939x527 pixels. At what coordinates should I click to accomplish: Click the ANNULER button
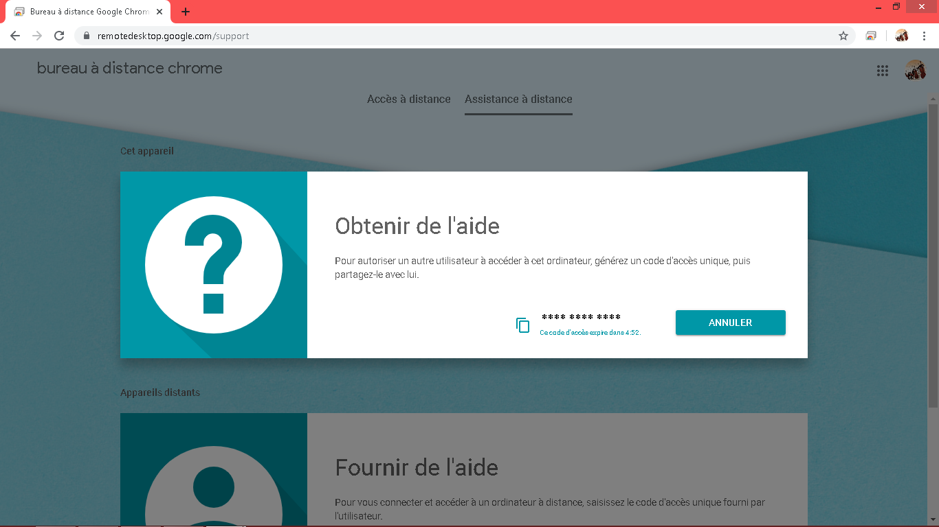click(x=730, y=323)
